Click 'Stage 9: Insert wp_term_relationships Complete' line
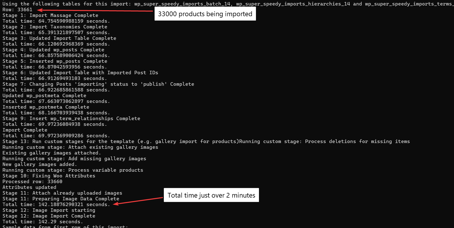The height and width of the screenshot is (228, 454). click(71, 118)
